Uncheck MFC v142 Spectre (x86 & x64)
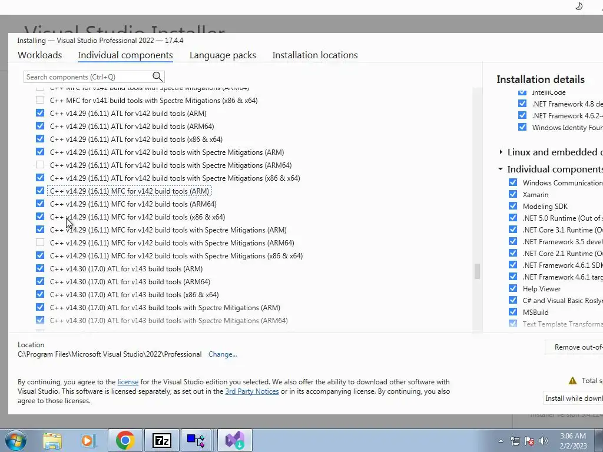 [40, 255]
